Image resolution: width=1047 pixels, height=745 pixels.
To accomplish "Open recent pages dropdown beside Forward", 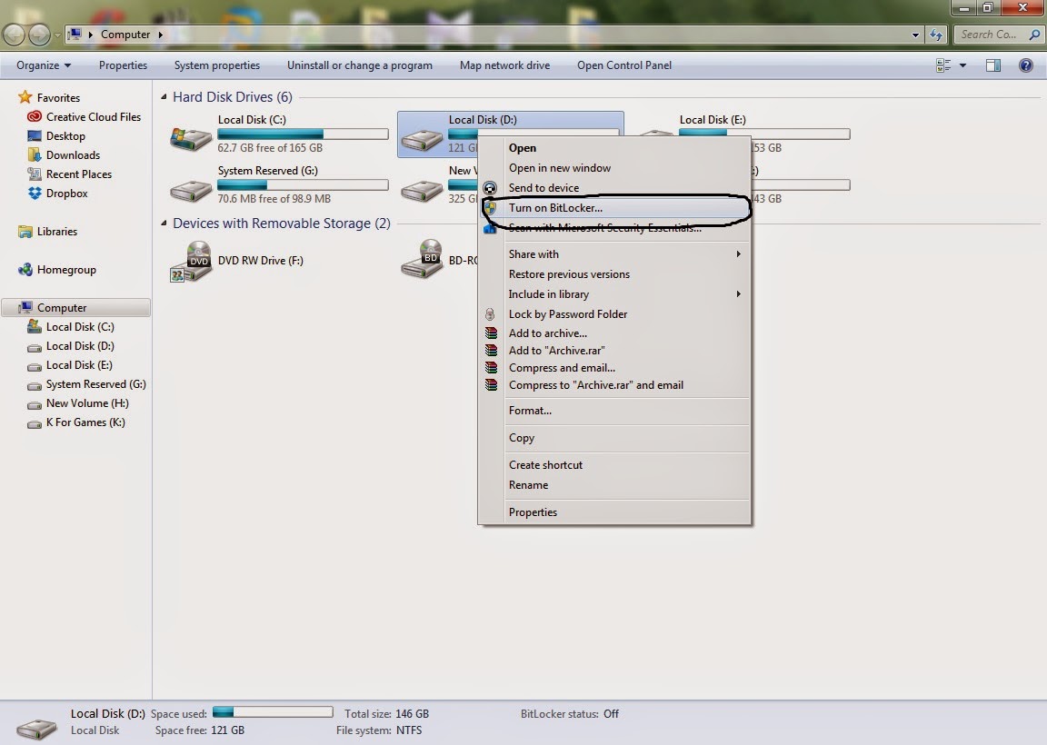I will tap(57, 35).
